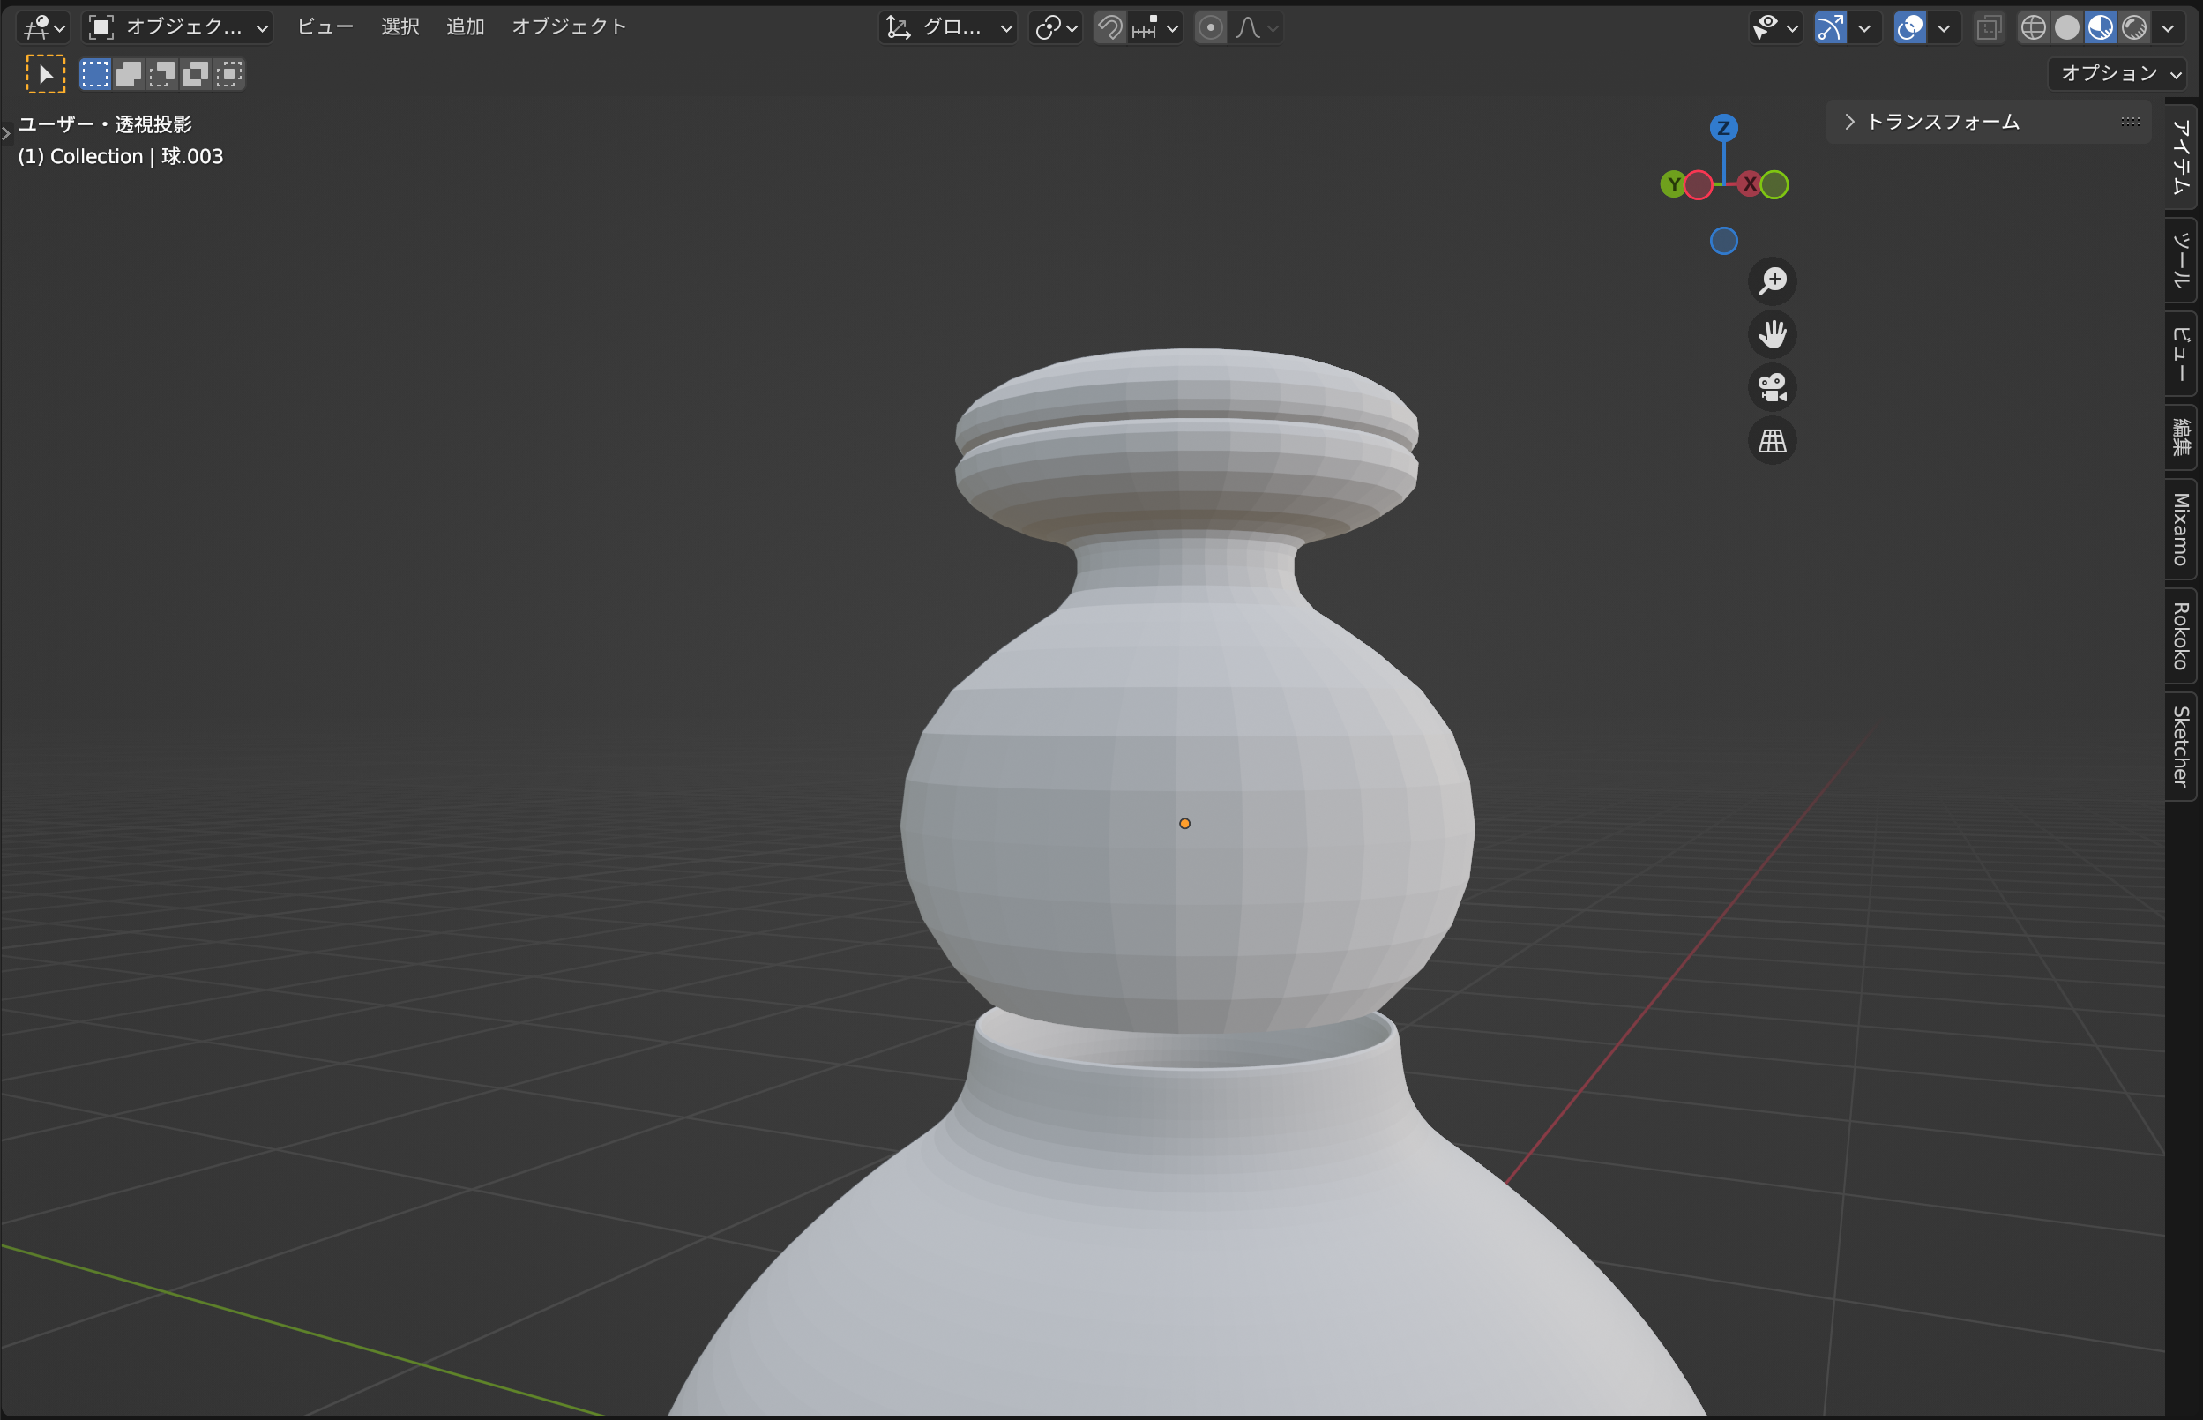Viewport: 2203px width, 1420px height.
Task: Switch to rendered shading
Action: click(2134, 27)
